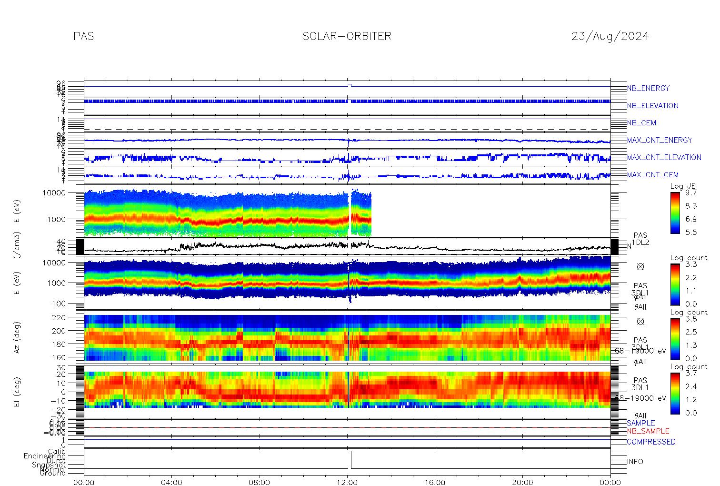Click the Az angle spectrogram panel
Viewport: 720px width, 486px height.
click(x=347, y=337)
